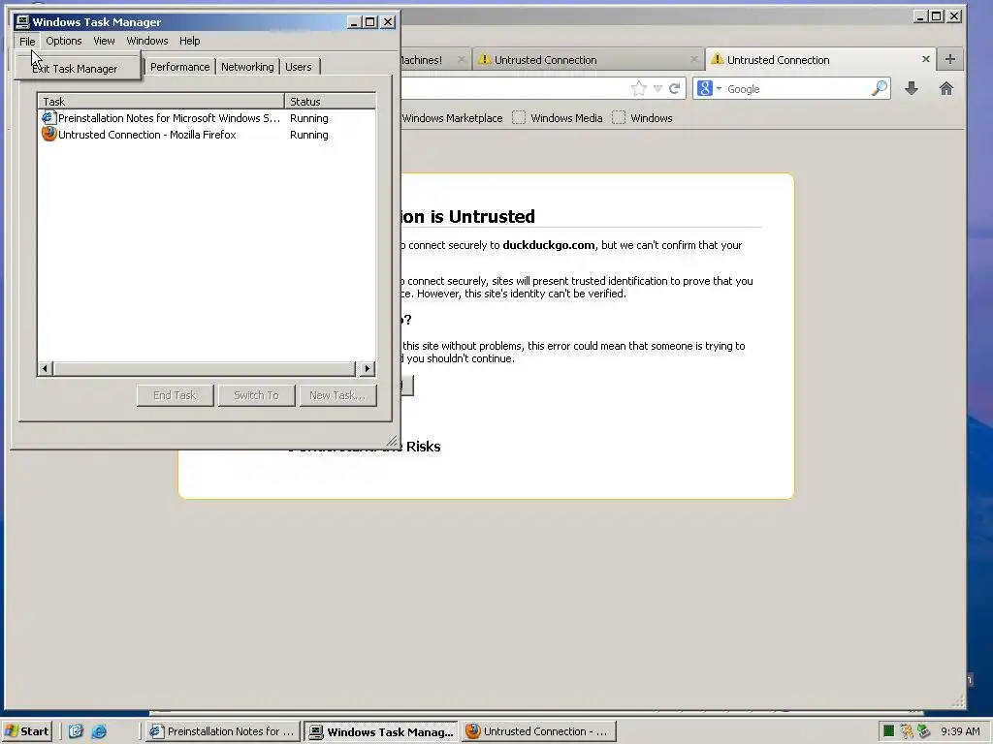Click the Internet Explorer icon of Preinstallation Notes task
This screenshot has width=993, height=744.
pyautogui.click(x=48, y=117)
